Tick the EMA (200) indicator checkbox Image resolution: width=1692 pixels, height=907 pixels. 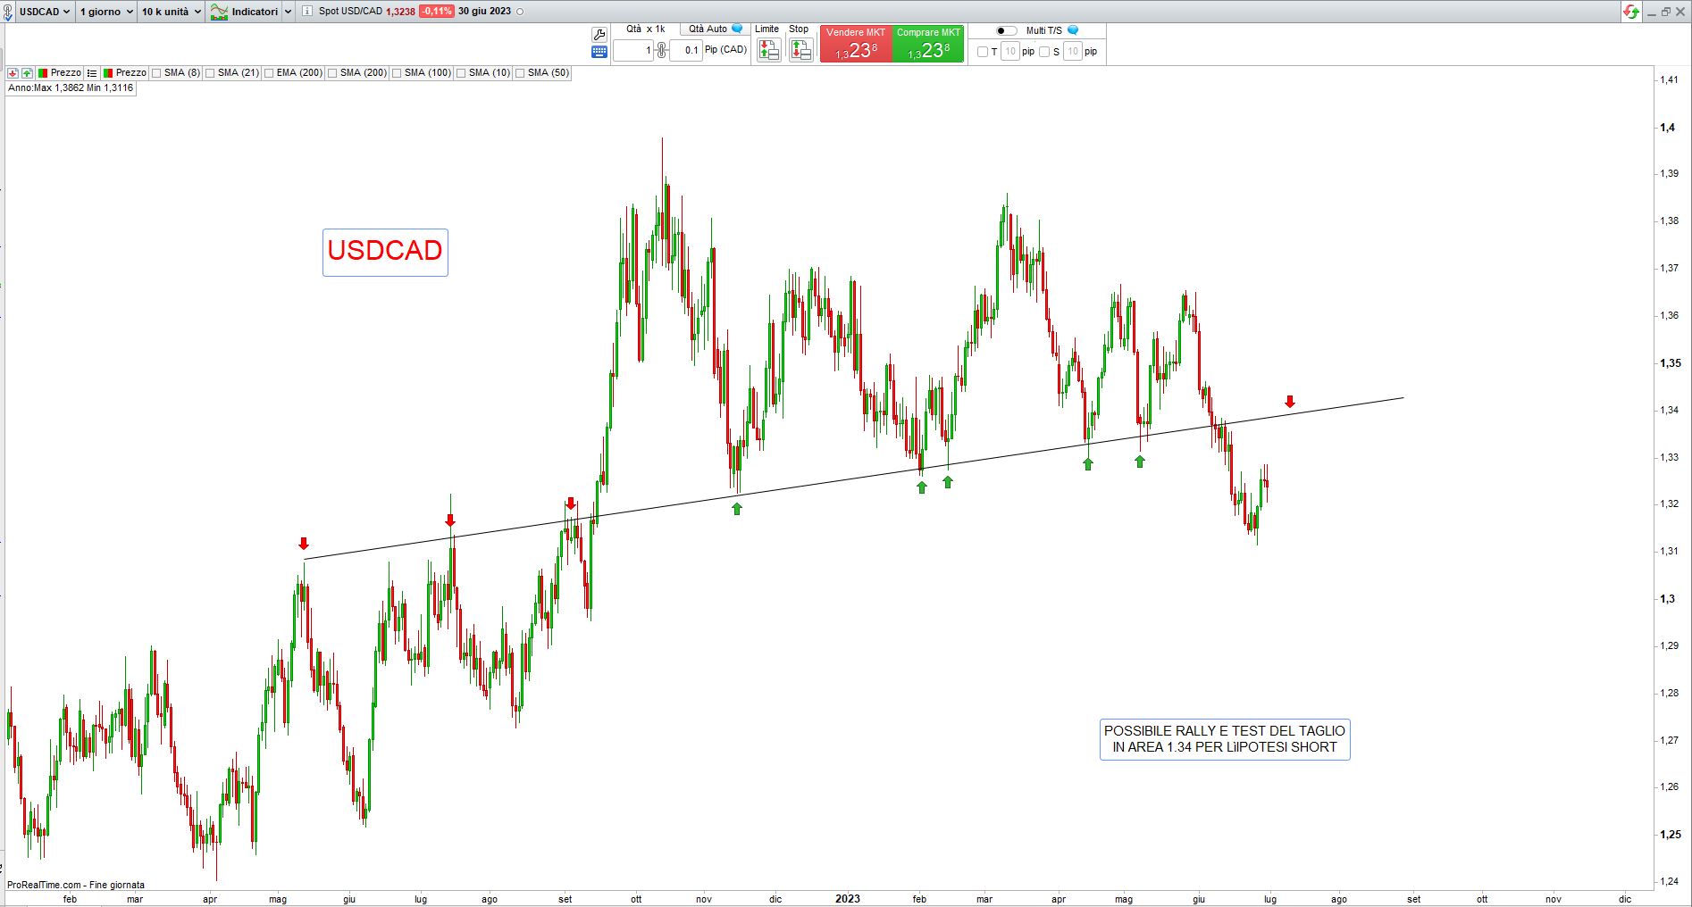point(269,73)
